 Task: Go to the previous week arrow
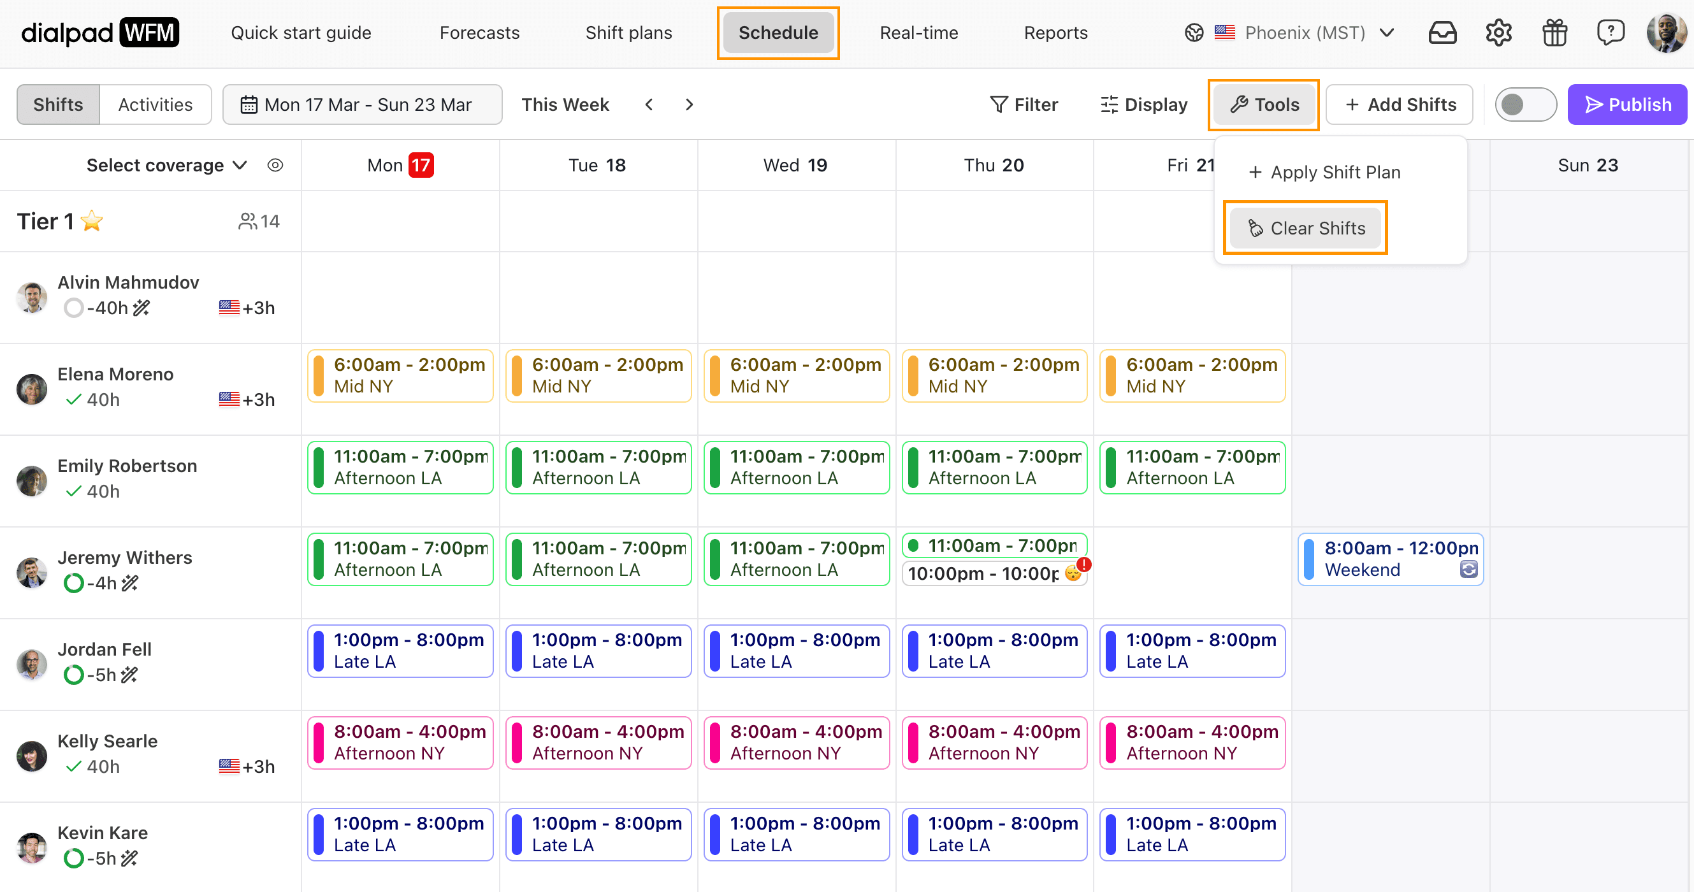649,104
